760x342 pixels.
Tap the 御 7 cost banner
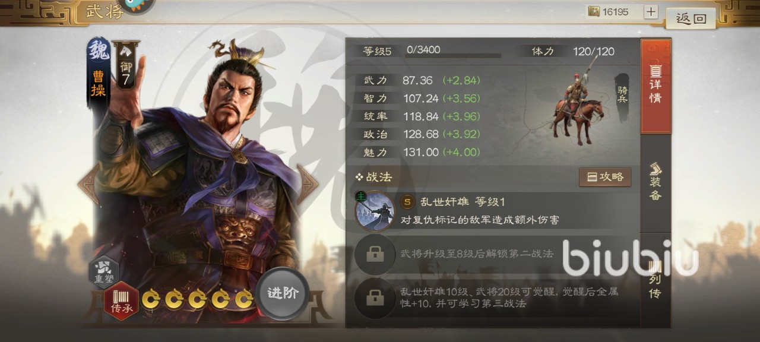point(125,66)
